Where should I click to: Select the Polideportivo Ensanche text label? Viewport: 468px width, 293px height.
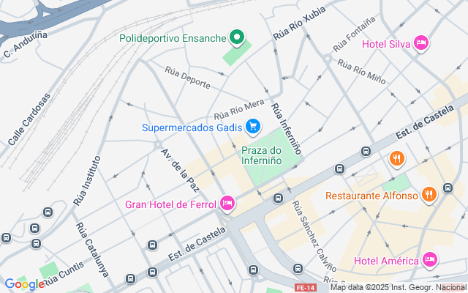click(x=173, y=38)
